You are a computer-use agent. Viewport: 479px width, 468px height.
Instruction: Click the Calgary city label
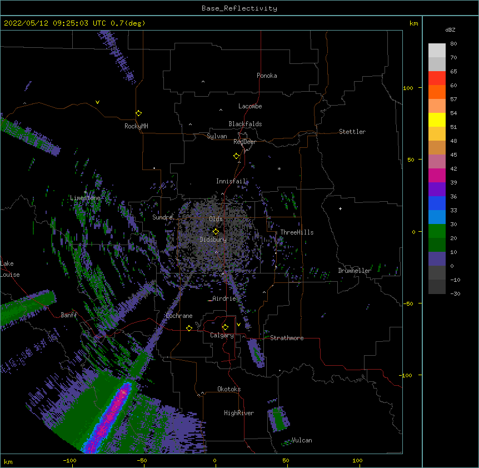[222, 335]
